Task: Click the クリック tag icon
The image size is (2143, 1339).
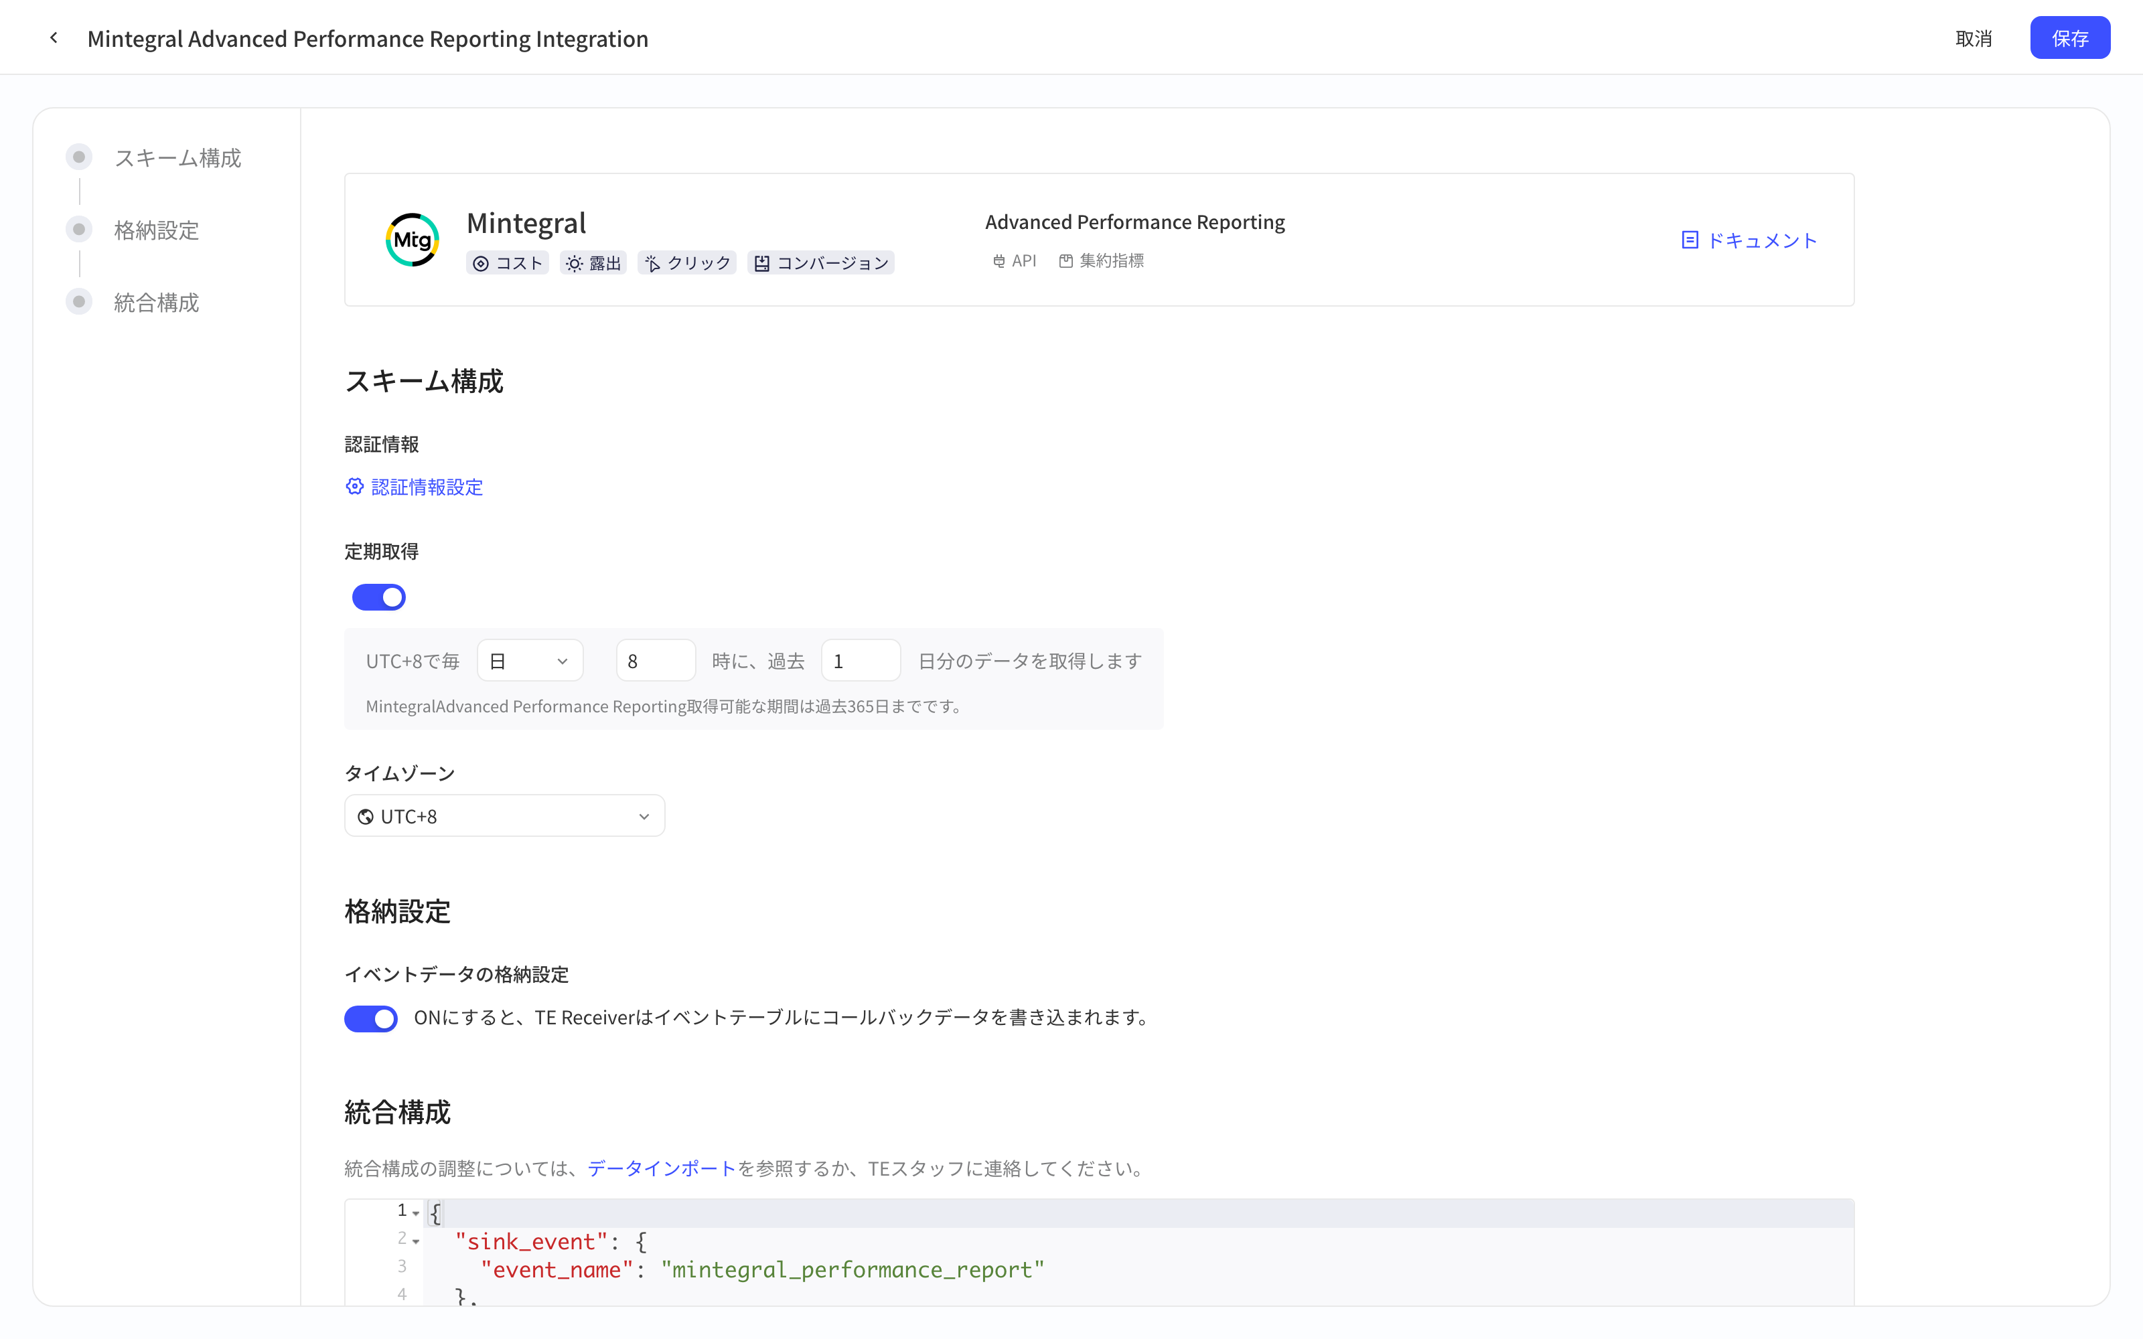Action: (653, 264)
